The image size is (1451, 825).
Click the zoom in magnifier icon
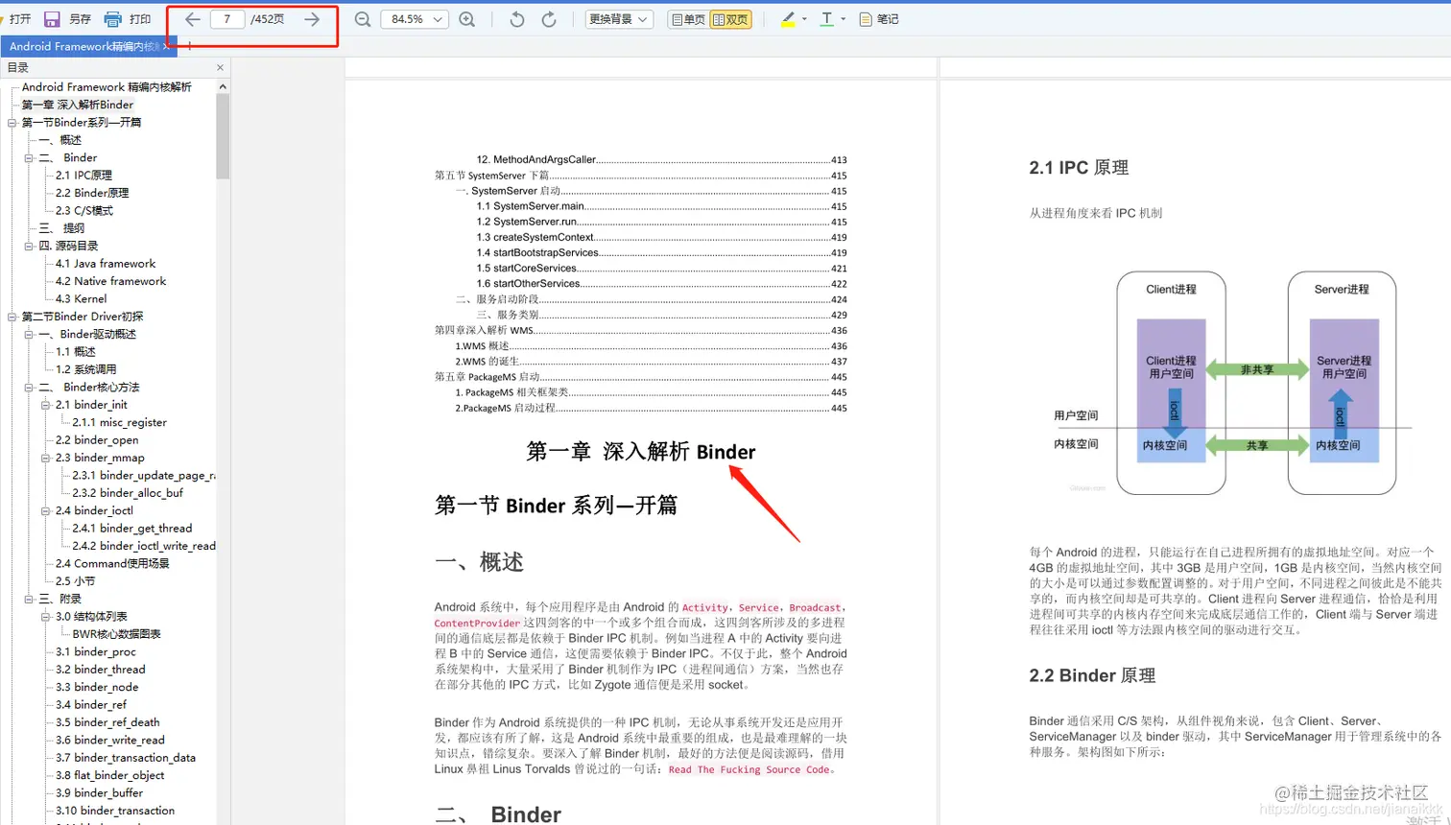(x=467, y=19)
